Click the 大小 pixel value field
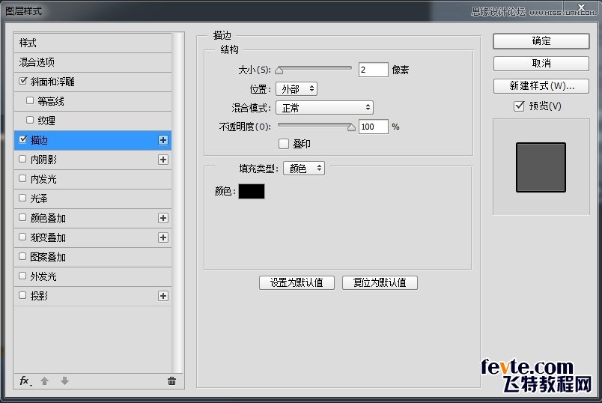602x403 pixels. pyautogui.click(x=373, y=70)
